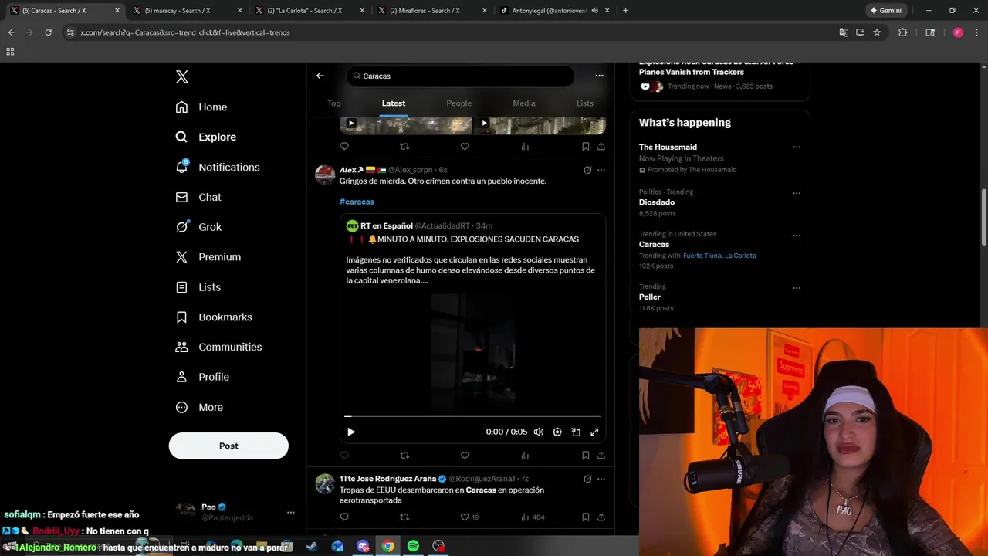Open Jose Rodriguez Araña's avatar
988x556 pixels.
point(325,484)
